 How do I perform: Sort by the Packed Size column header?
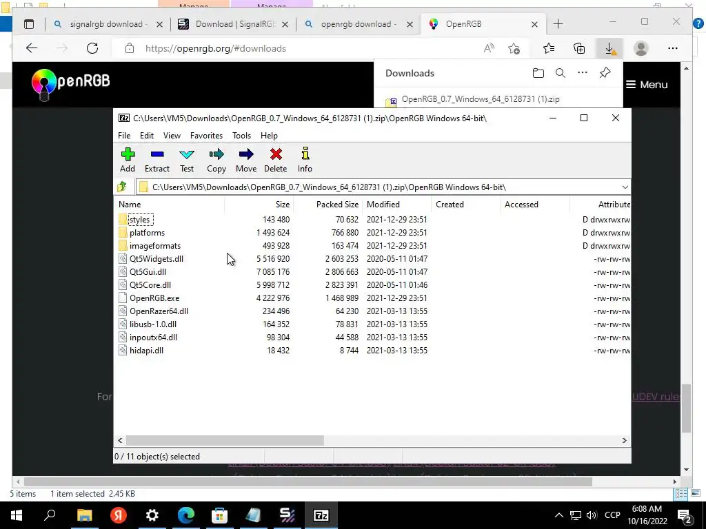[x=327, y=204]
